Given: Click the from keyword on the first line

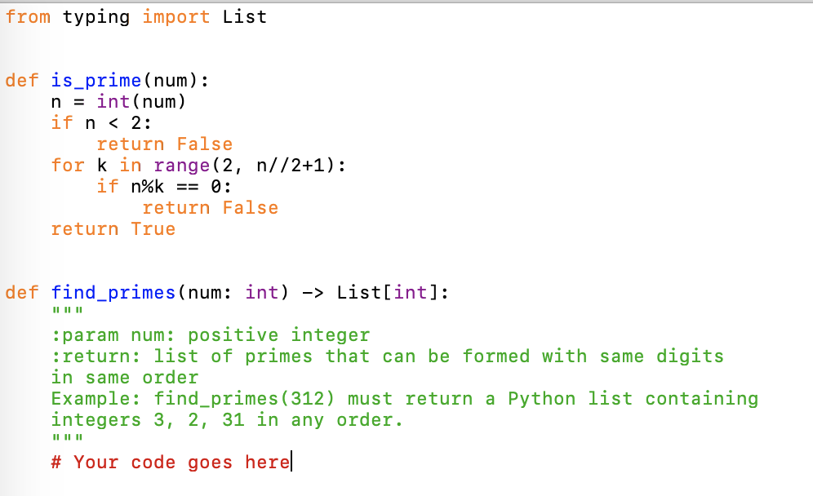Looking at the screenshot, I should (x=27, y=17).
